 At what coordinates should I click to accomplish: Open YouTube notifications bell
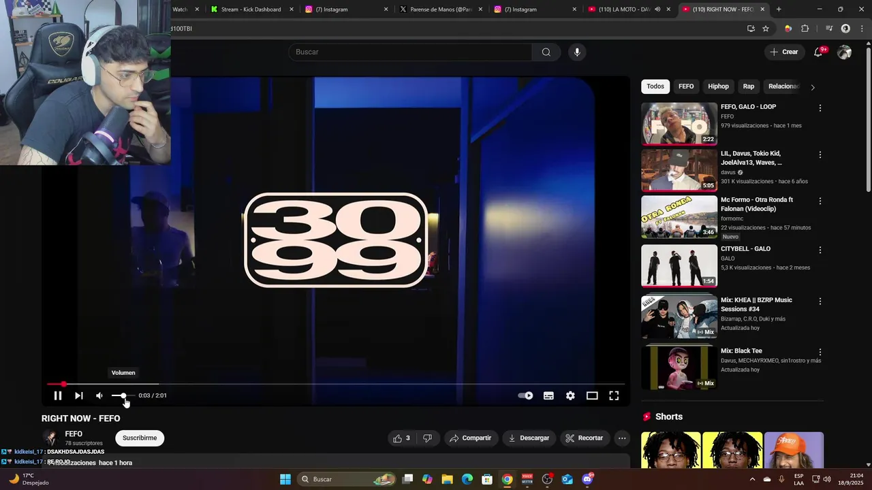pos(819,52)
